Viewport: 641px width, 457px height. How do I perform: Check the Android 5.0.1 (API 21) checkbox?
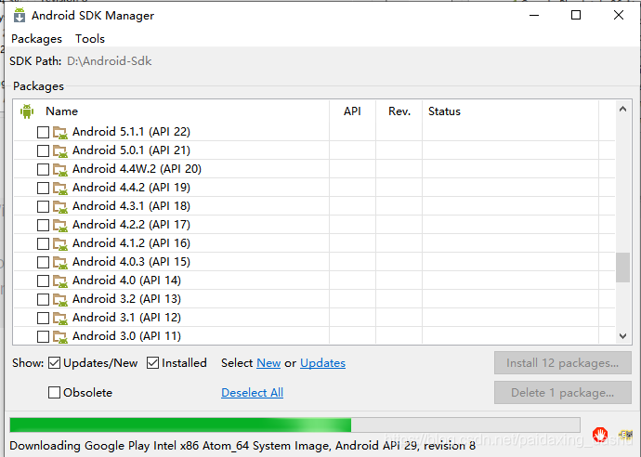click(43, 150)
